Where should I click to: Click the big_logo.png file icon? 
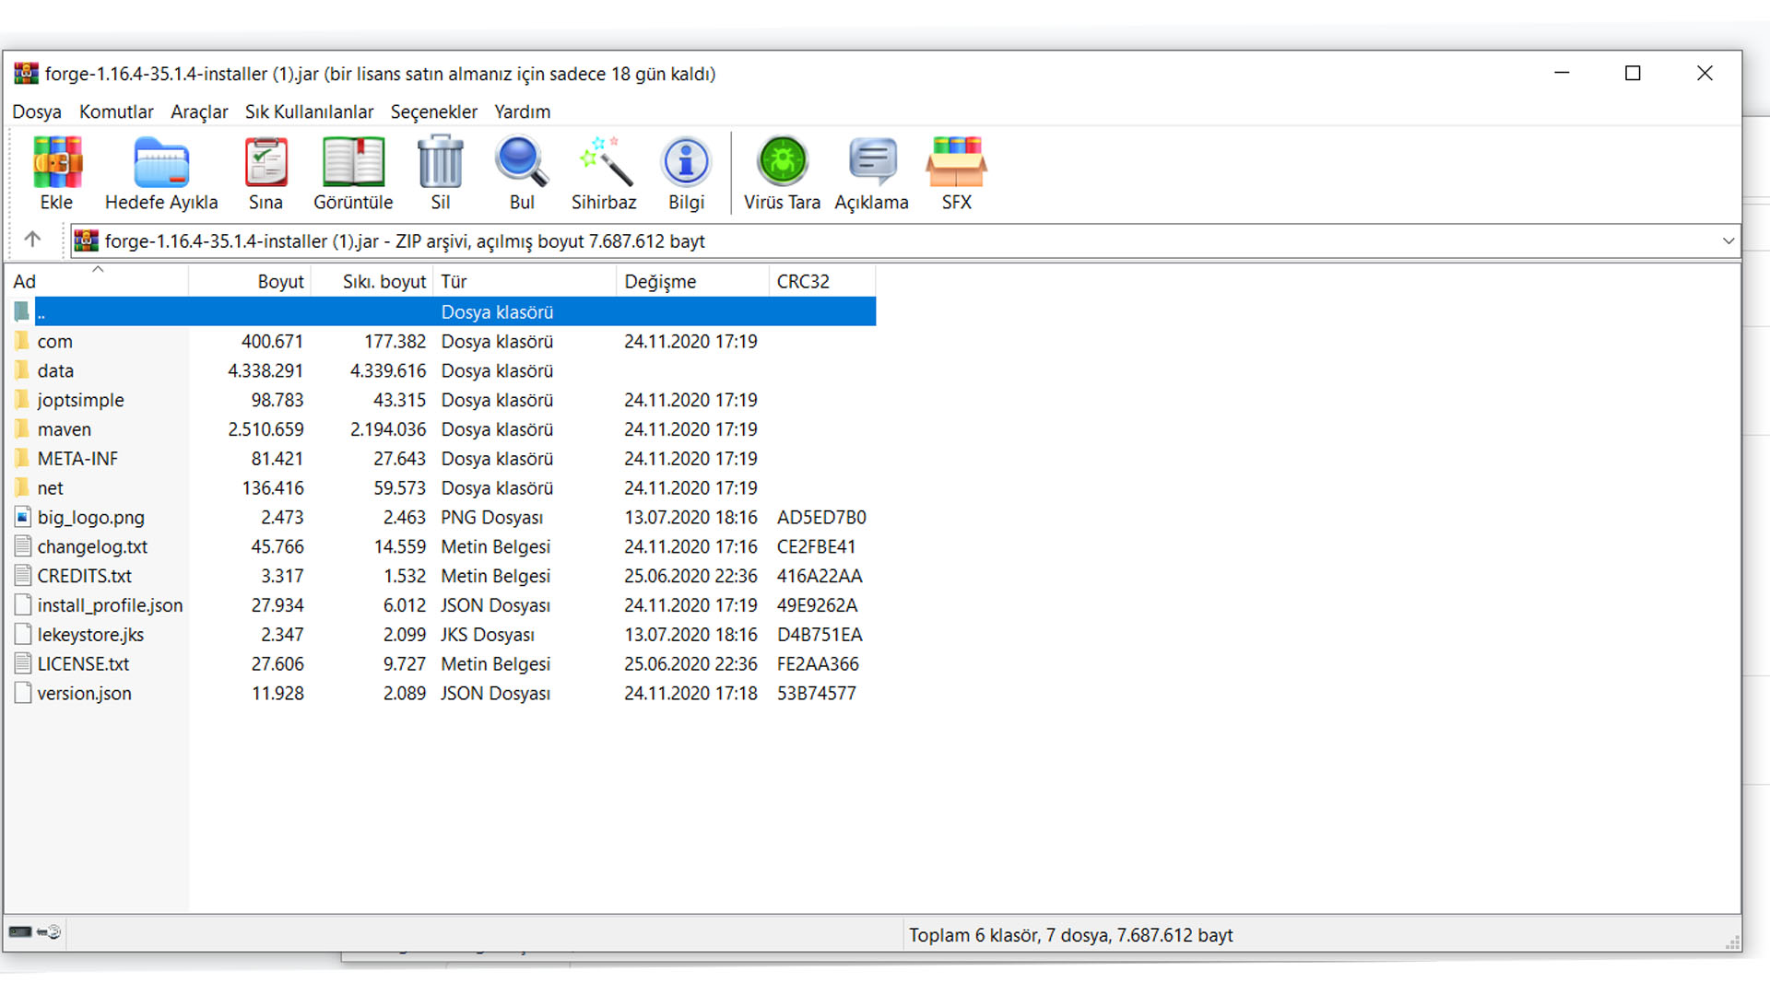[23, 517]
